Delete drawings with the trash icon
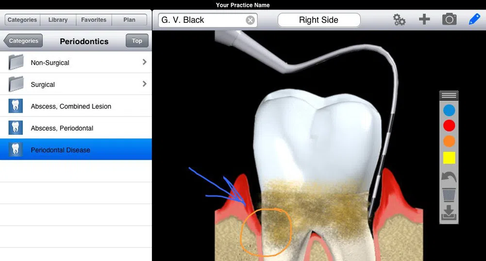Image resolution: width=486 pixels, height=261 pixels. point(449,195)
